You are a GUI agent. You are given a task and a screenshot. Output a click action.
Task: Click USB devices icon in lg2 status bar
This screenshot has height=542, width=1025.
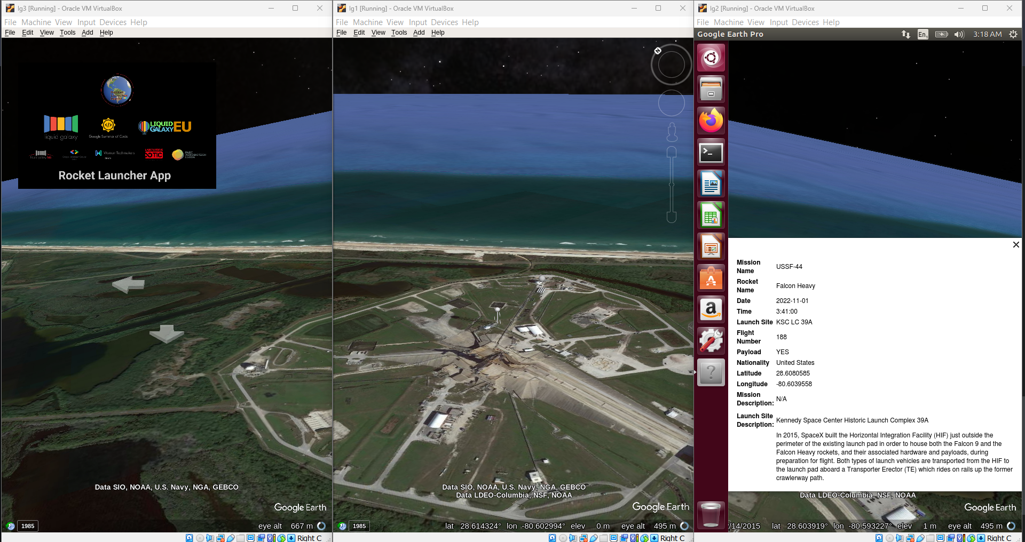tap(920, 538)
